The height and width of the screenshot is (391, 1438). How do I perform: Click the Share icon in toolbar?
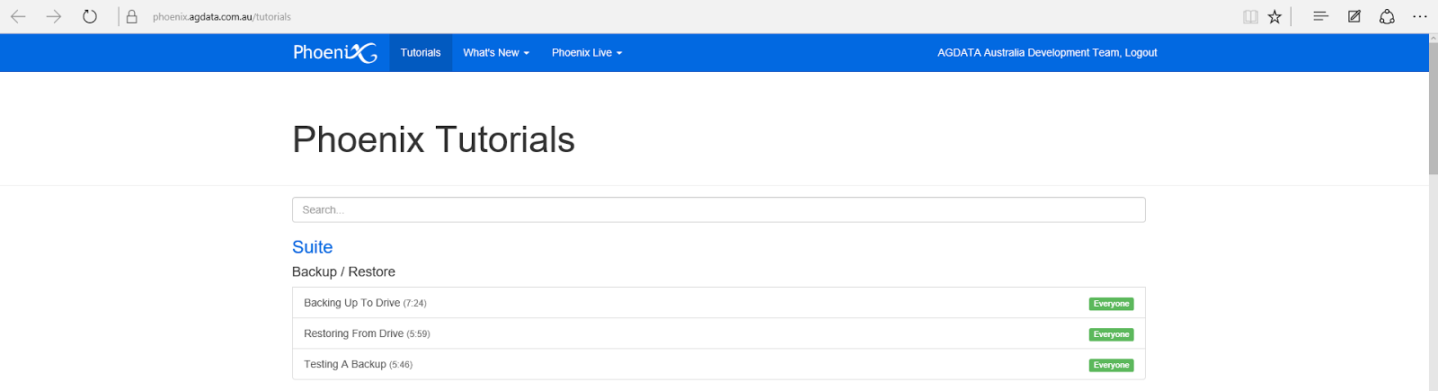pyautogui.click(x=1387, y=16)
